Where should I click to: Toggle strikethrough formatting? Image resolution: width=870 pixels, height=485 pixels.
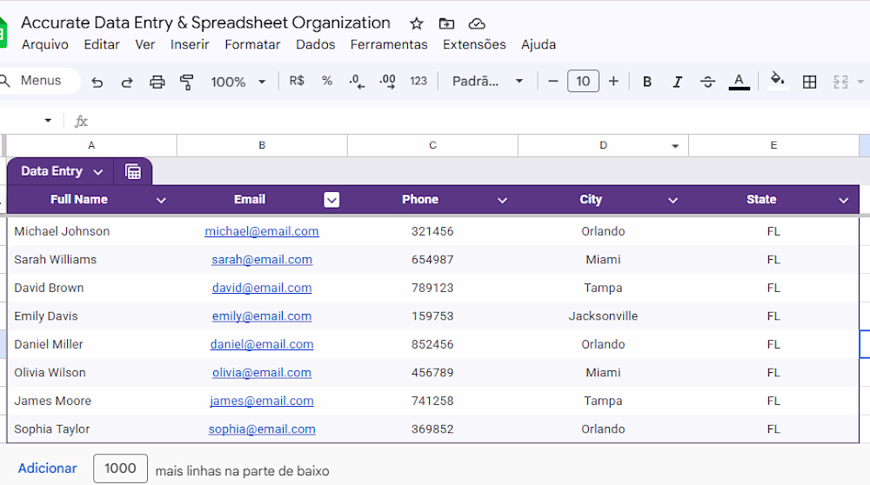point(707,82)
